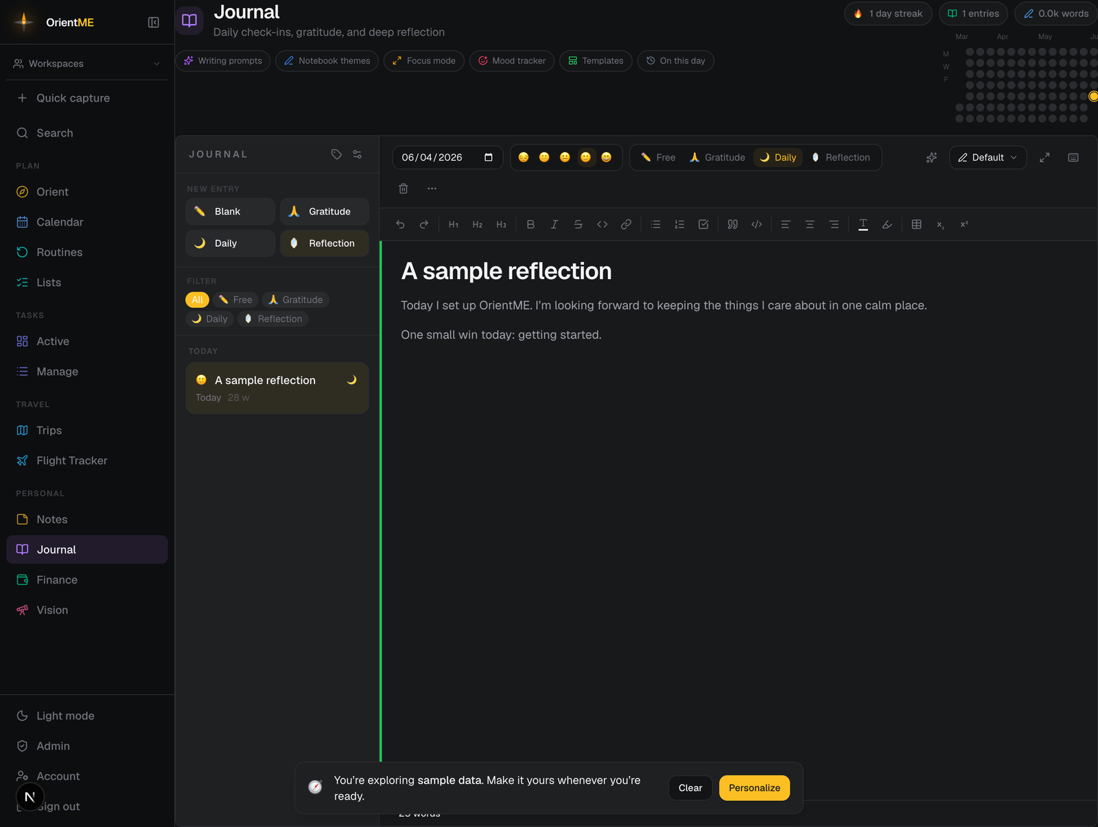The height and width of the screenshot is (827, 1098).
Task: Click the highlighted today dot in activity heatmap
Action: (1093, 97)
